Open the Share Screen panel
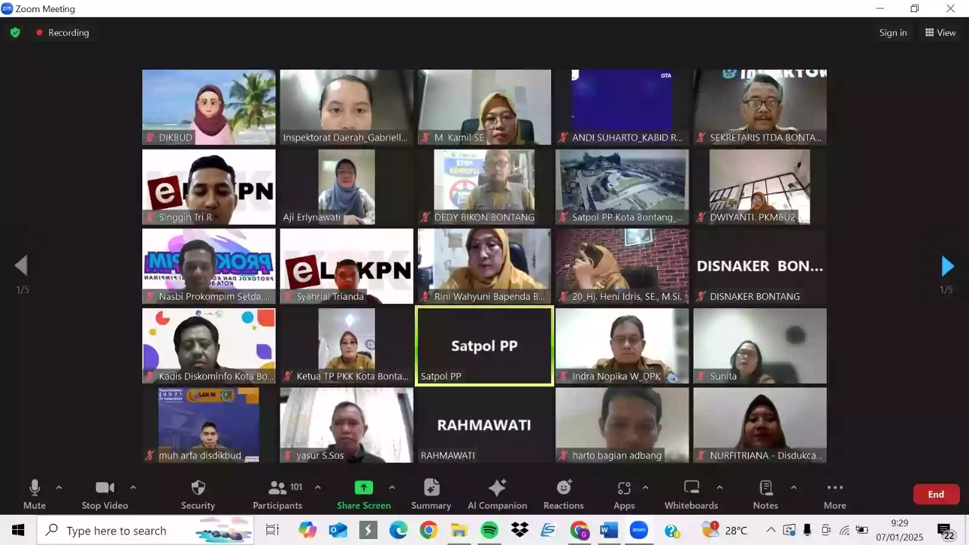Image resolution: width=969 pixels, height=545 pixels. [x=363, y=494]
